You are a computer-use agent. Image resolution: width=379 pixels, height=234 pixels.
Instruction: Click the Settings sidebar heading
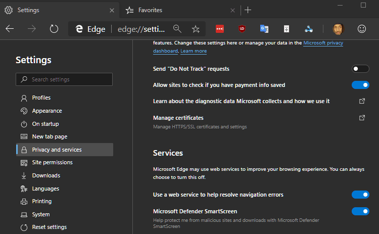point(33,60)
